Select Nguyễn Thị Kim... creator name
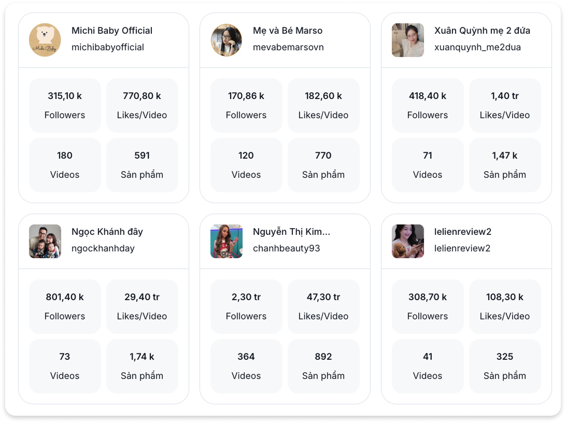The height and width of the screenshot is (423, 566). pos(291,232)
